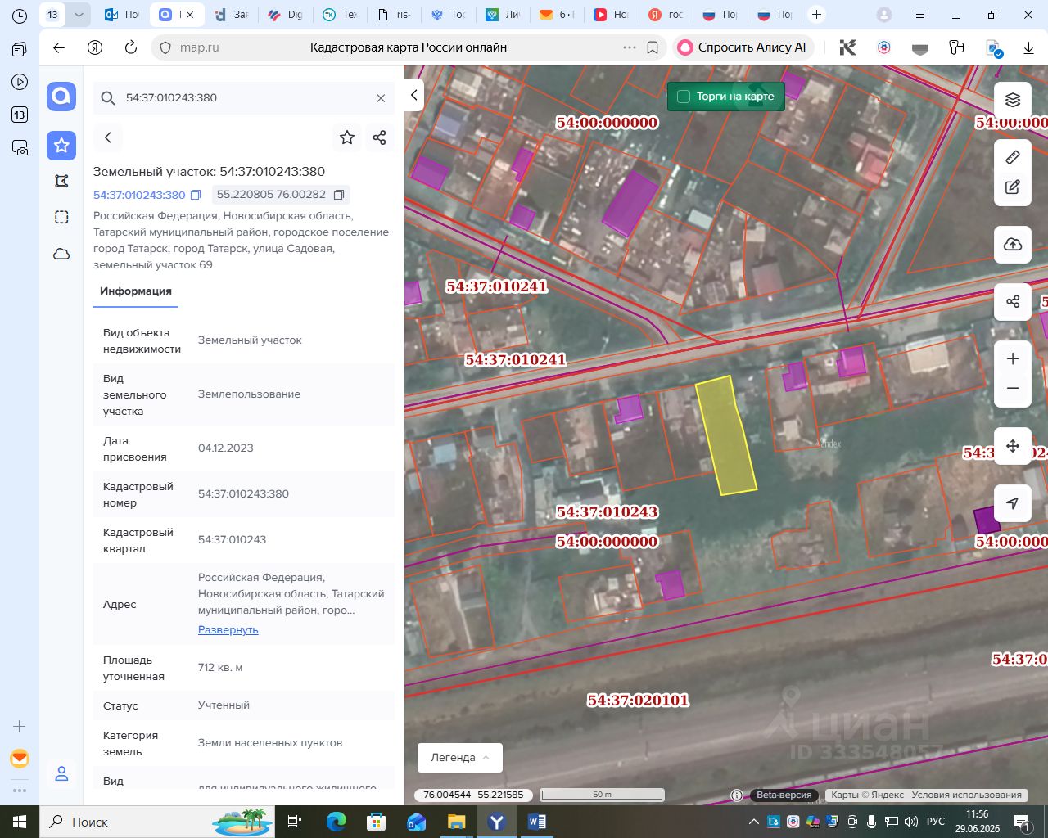Screen dimensions: 1048x838
Task: Add parcel to favorites with star
Action: [347, 137]
